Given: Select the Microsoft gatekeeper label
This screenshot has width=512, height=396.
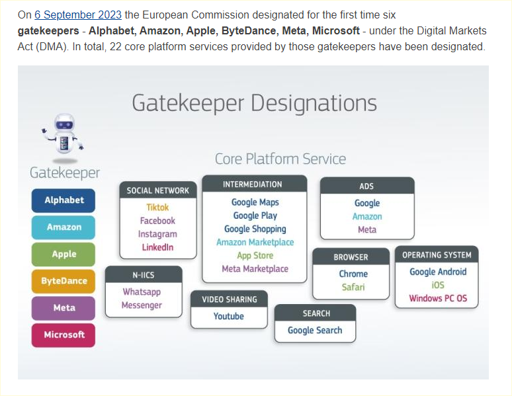Looking at the screenshot, I should click(64, 335).
